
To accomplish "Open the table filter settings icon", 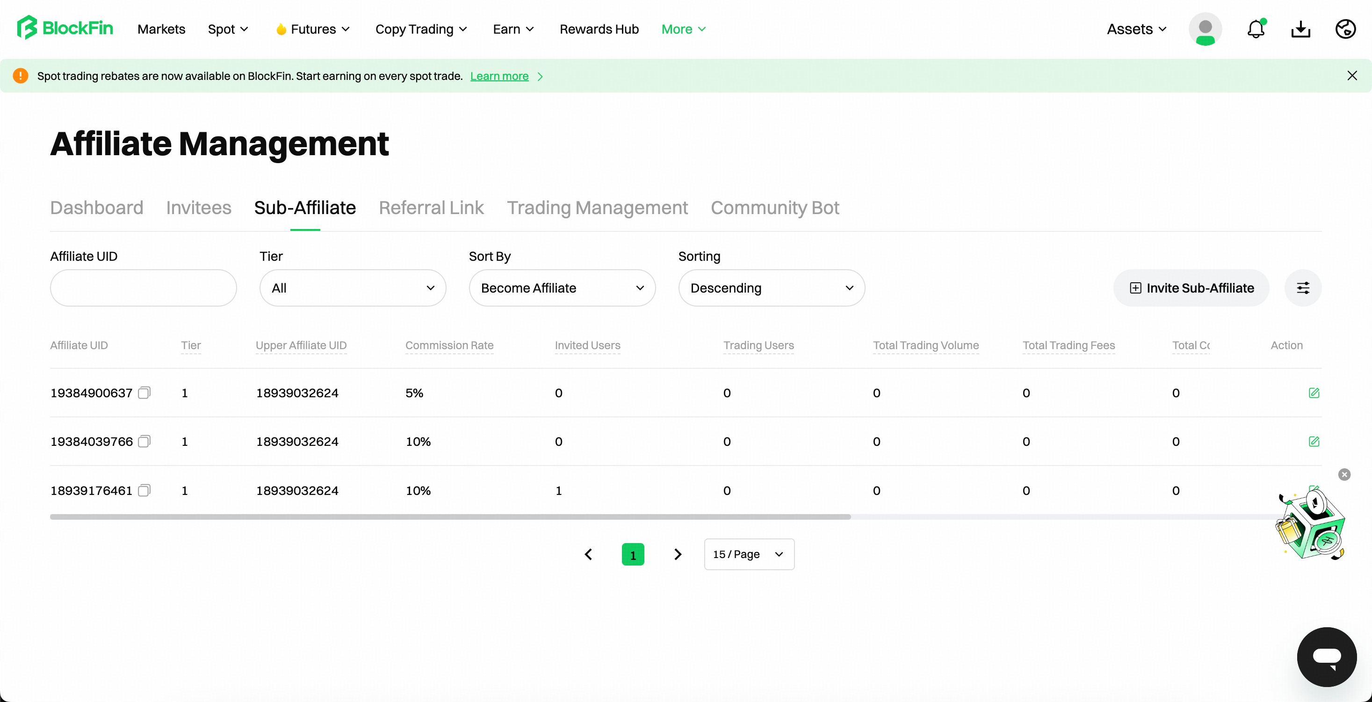I will pyautogui.click(x=1303, y=288).
